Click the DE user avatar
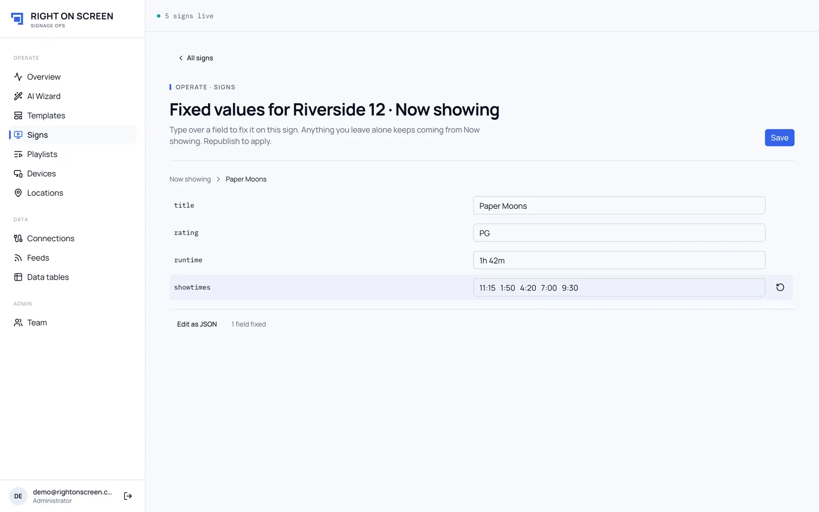The height and width of the screenshot is (512, 819). tap(18, 496)
